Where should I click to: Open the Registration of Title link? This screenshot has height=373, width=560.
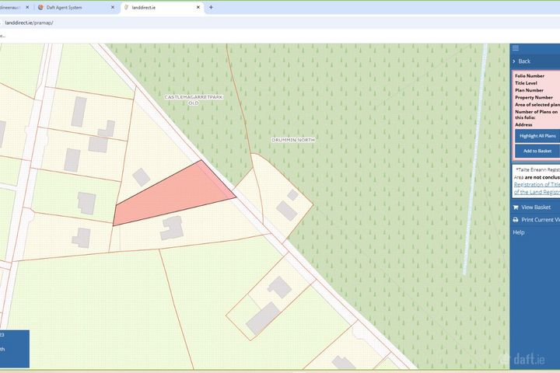click(x=537, y=184)
